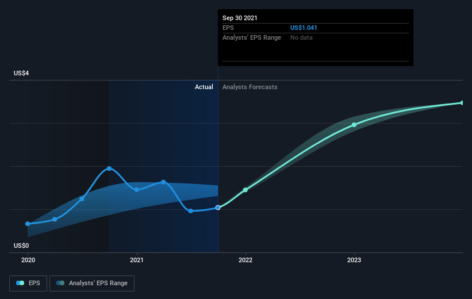Image resolution: width=472 pixels, height=299 pixels.
Task: Click the lowest EPS point in mid-2021
Action: 190,211
